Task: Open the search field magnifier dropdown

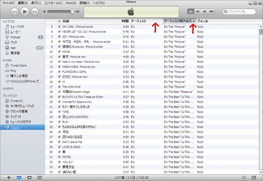Action: click(226, 12)
